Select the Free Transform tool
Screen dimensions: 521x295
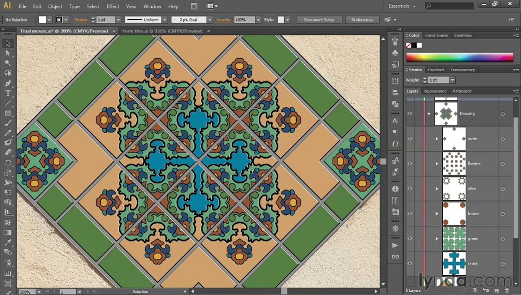(x=8, y=192)
